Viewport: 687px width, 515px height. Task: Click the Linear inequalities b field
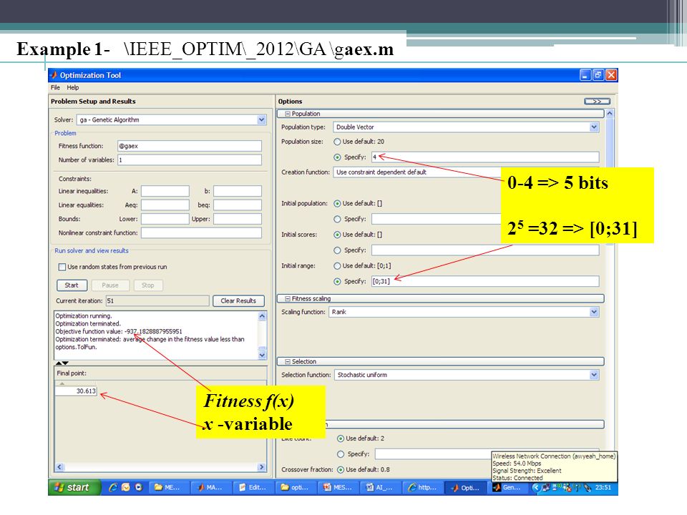[x=238, y=191]
